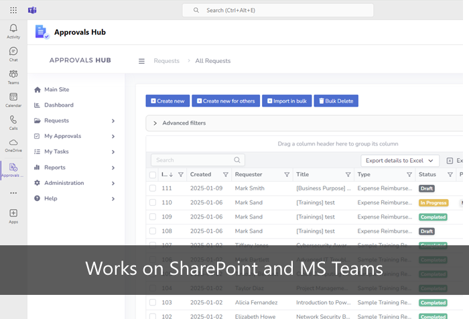Click the In Progress status badge for 110
The width and height of the screenshot is (469, 319).
tap(433, 203)
